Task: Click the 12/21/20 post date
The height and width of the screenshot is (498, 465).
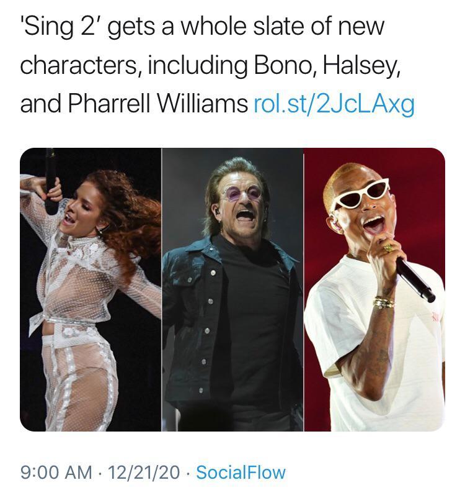Action: pos(144,473)
